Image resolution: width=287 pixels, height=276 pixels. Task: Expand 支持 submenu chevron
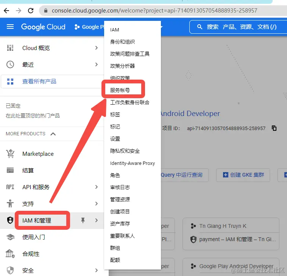tap(97, 204)
